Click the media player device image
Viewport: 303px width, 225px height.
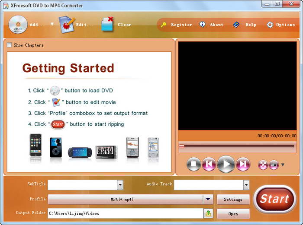[x=106, y=152]
